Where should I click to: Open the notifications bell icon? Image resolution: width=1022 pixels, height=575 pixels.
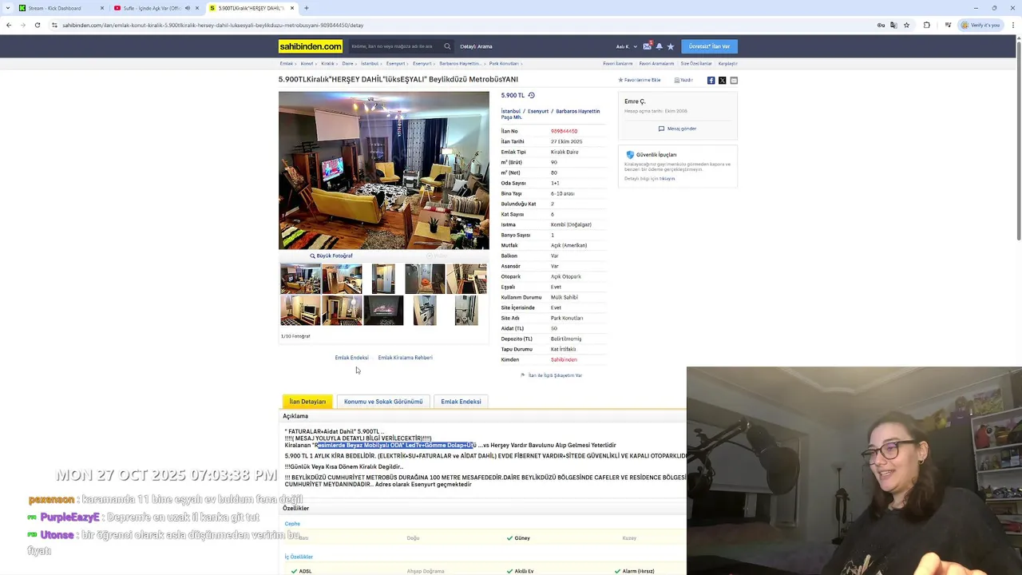(x=659, y=46)
